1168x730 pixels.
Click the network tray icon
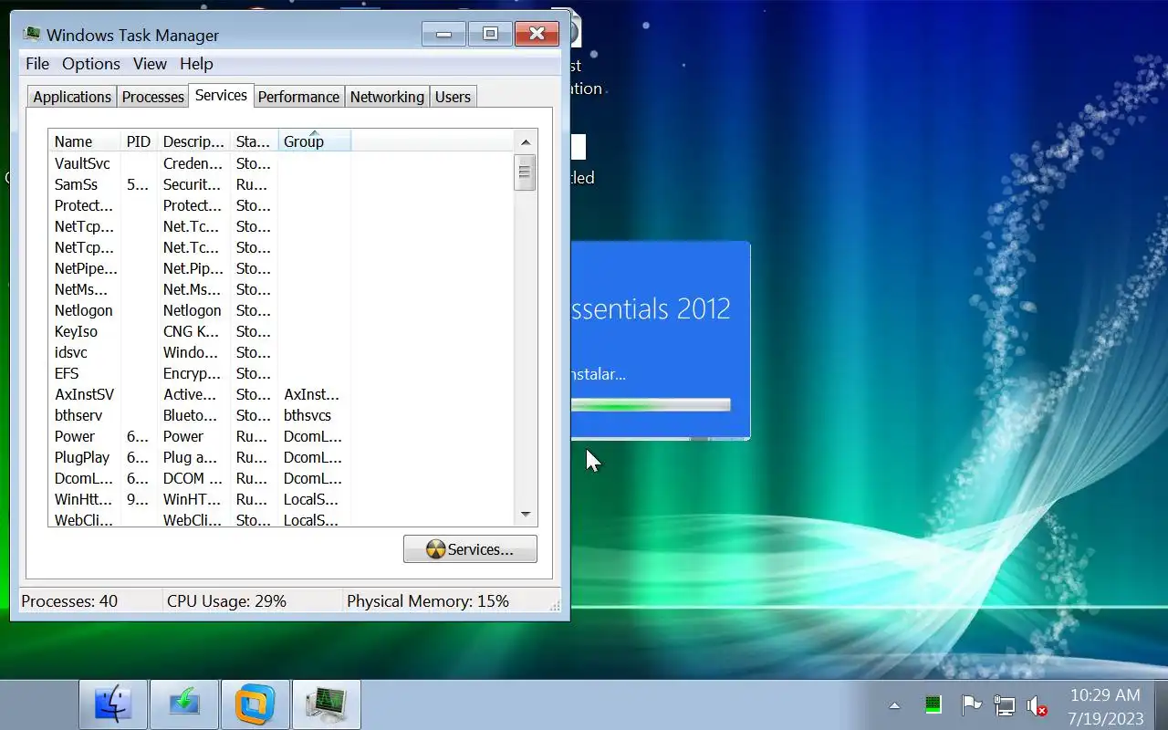pyautogui.click(x=1004, y=704)
